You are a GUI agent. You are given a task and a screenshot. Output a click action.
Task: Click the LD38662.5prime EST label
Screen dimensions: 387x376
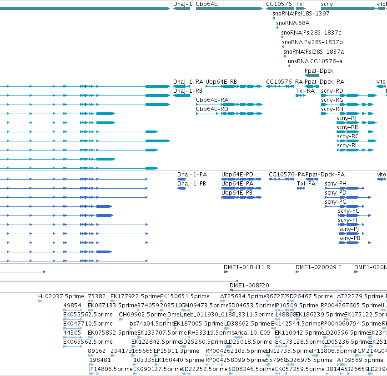click(x=247, y=324)
